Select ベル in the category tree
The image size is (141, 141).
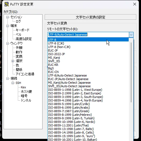18,35
